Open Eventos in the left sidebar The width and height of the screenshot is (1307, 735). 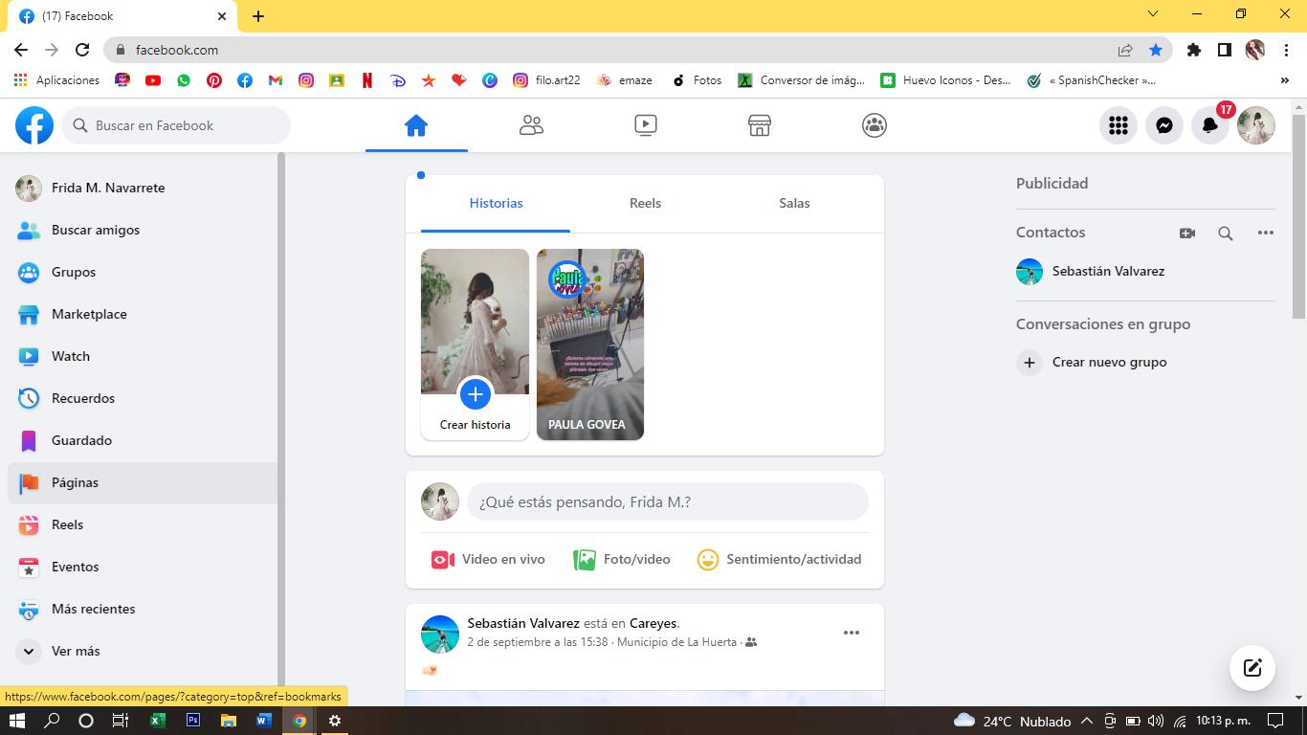coord(142,567)
